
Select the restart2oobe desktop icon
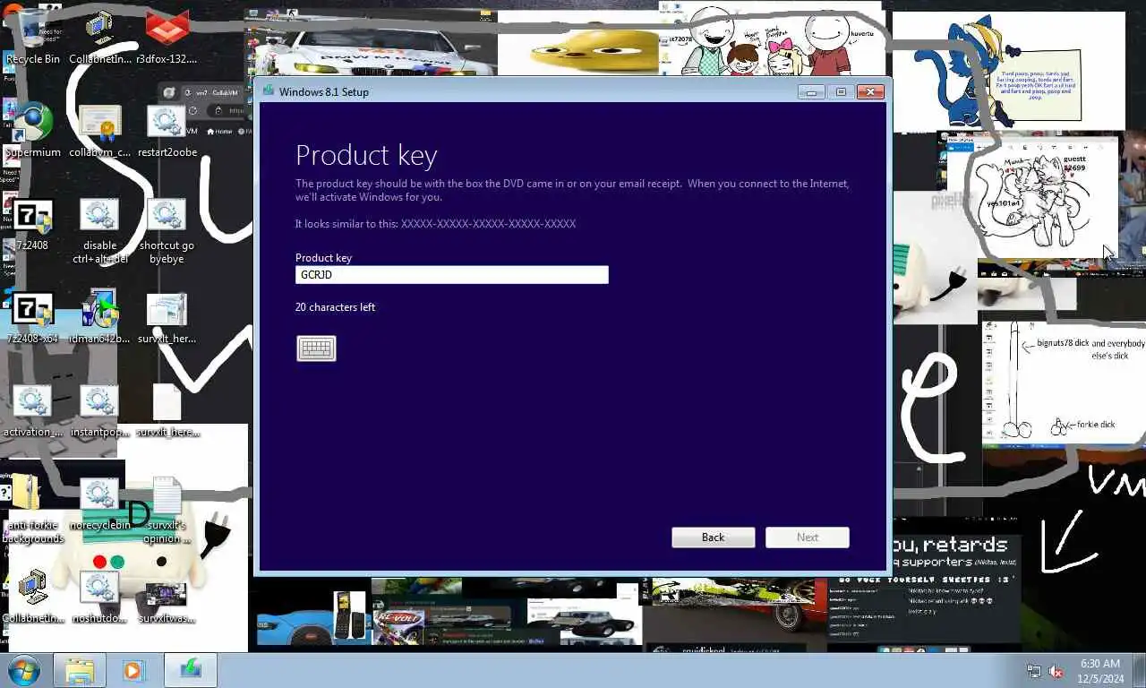tap(167, 132)
